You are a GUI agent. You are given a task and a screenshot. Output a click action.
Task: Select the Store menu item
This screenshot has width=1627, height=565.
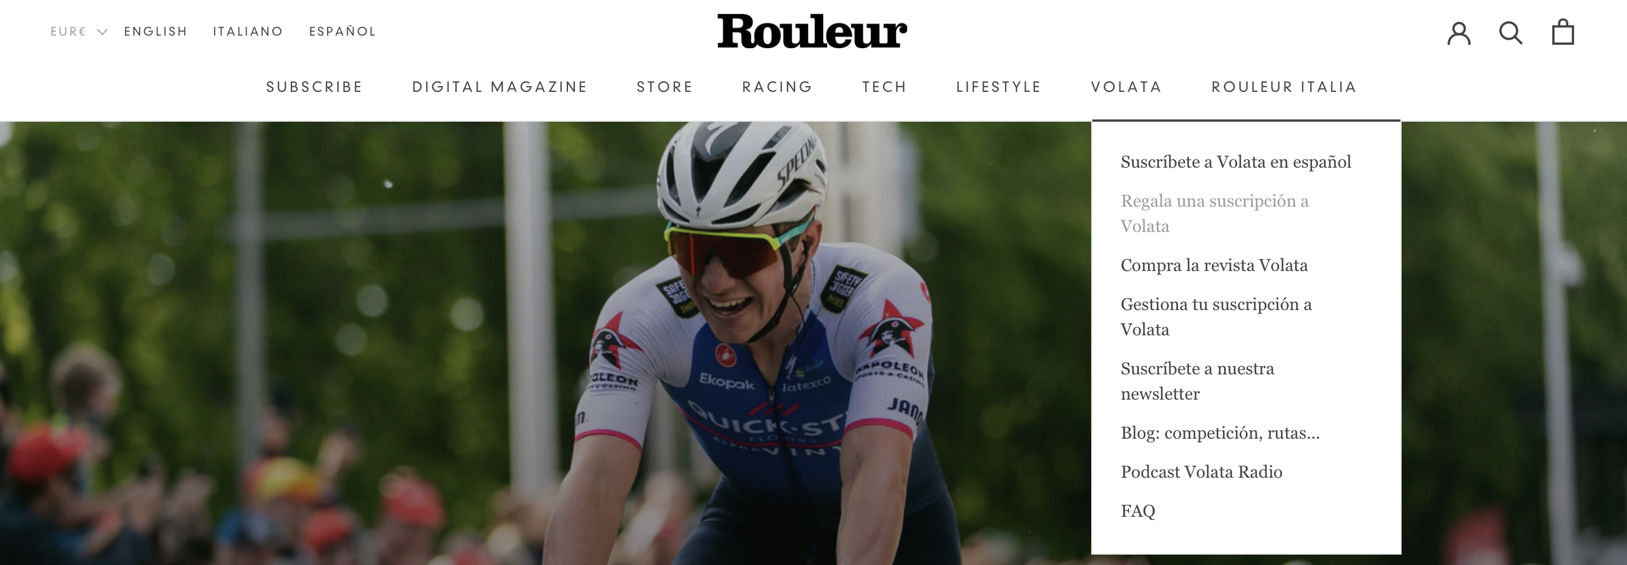pos(665,87)
